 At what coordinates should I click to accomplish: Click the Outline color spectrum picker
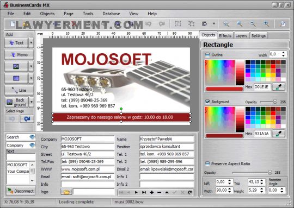tap(219, 73)
